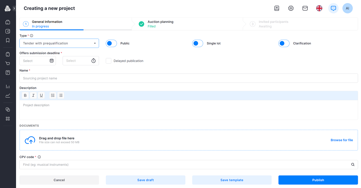
Task: Open the chat message icon
Action: tap(333, 8)
